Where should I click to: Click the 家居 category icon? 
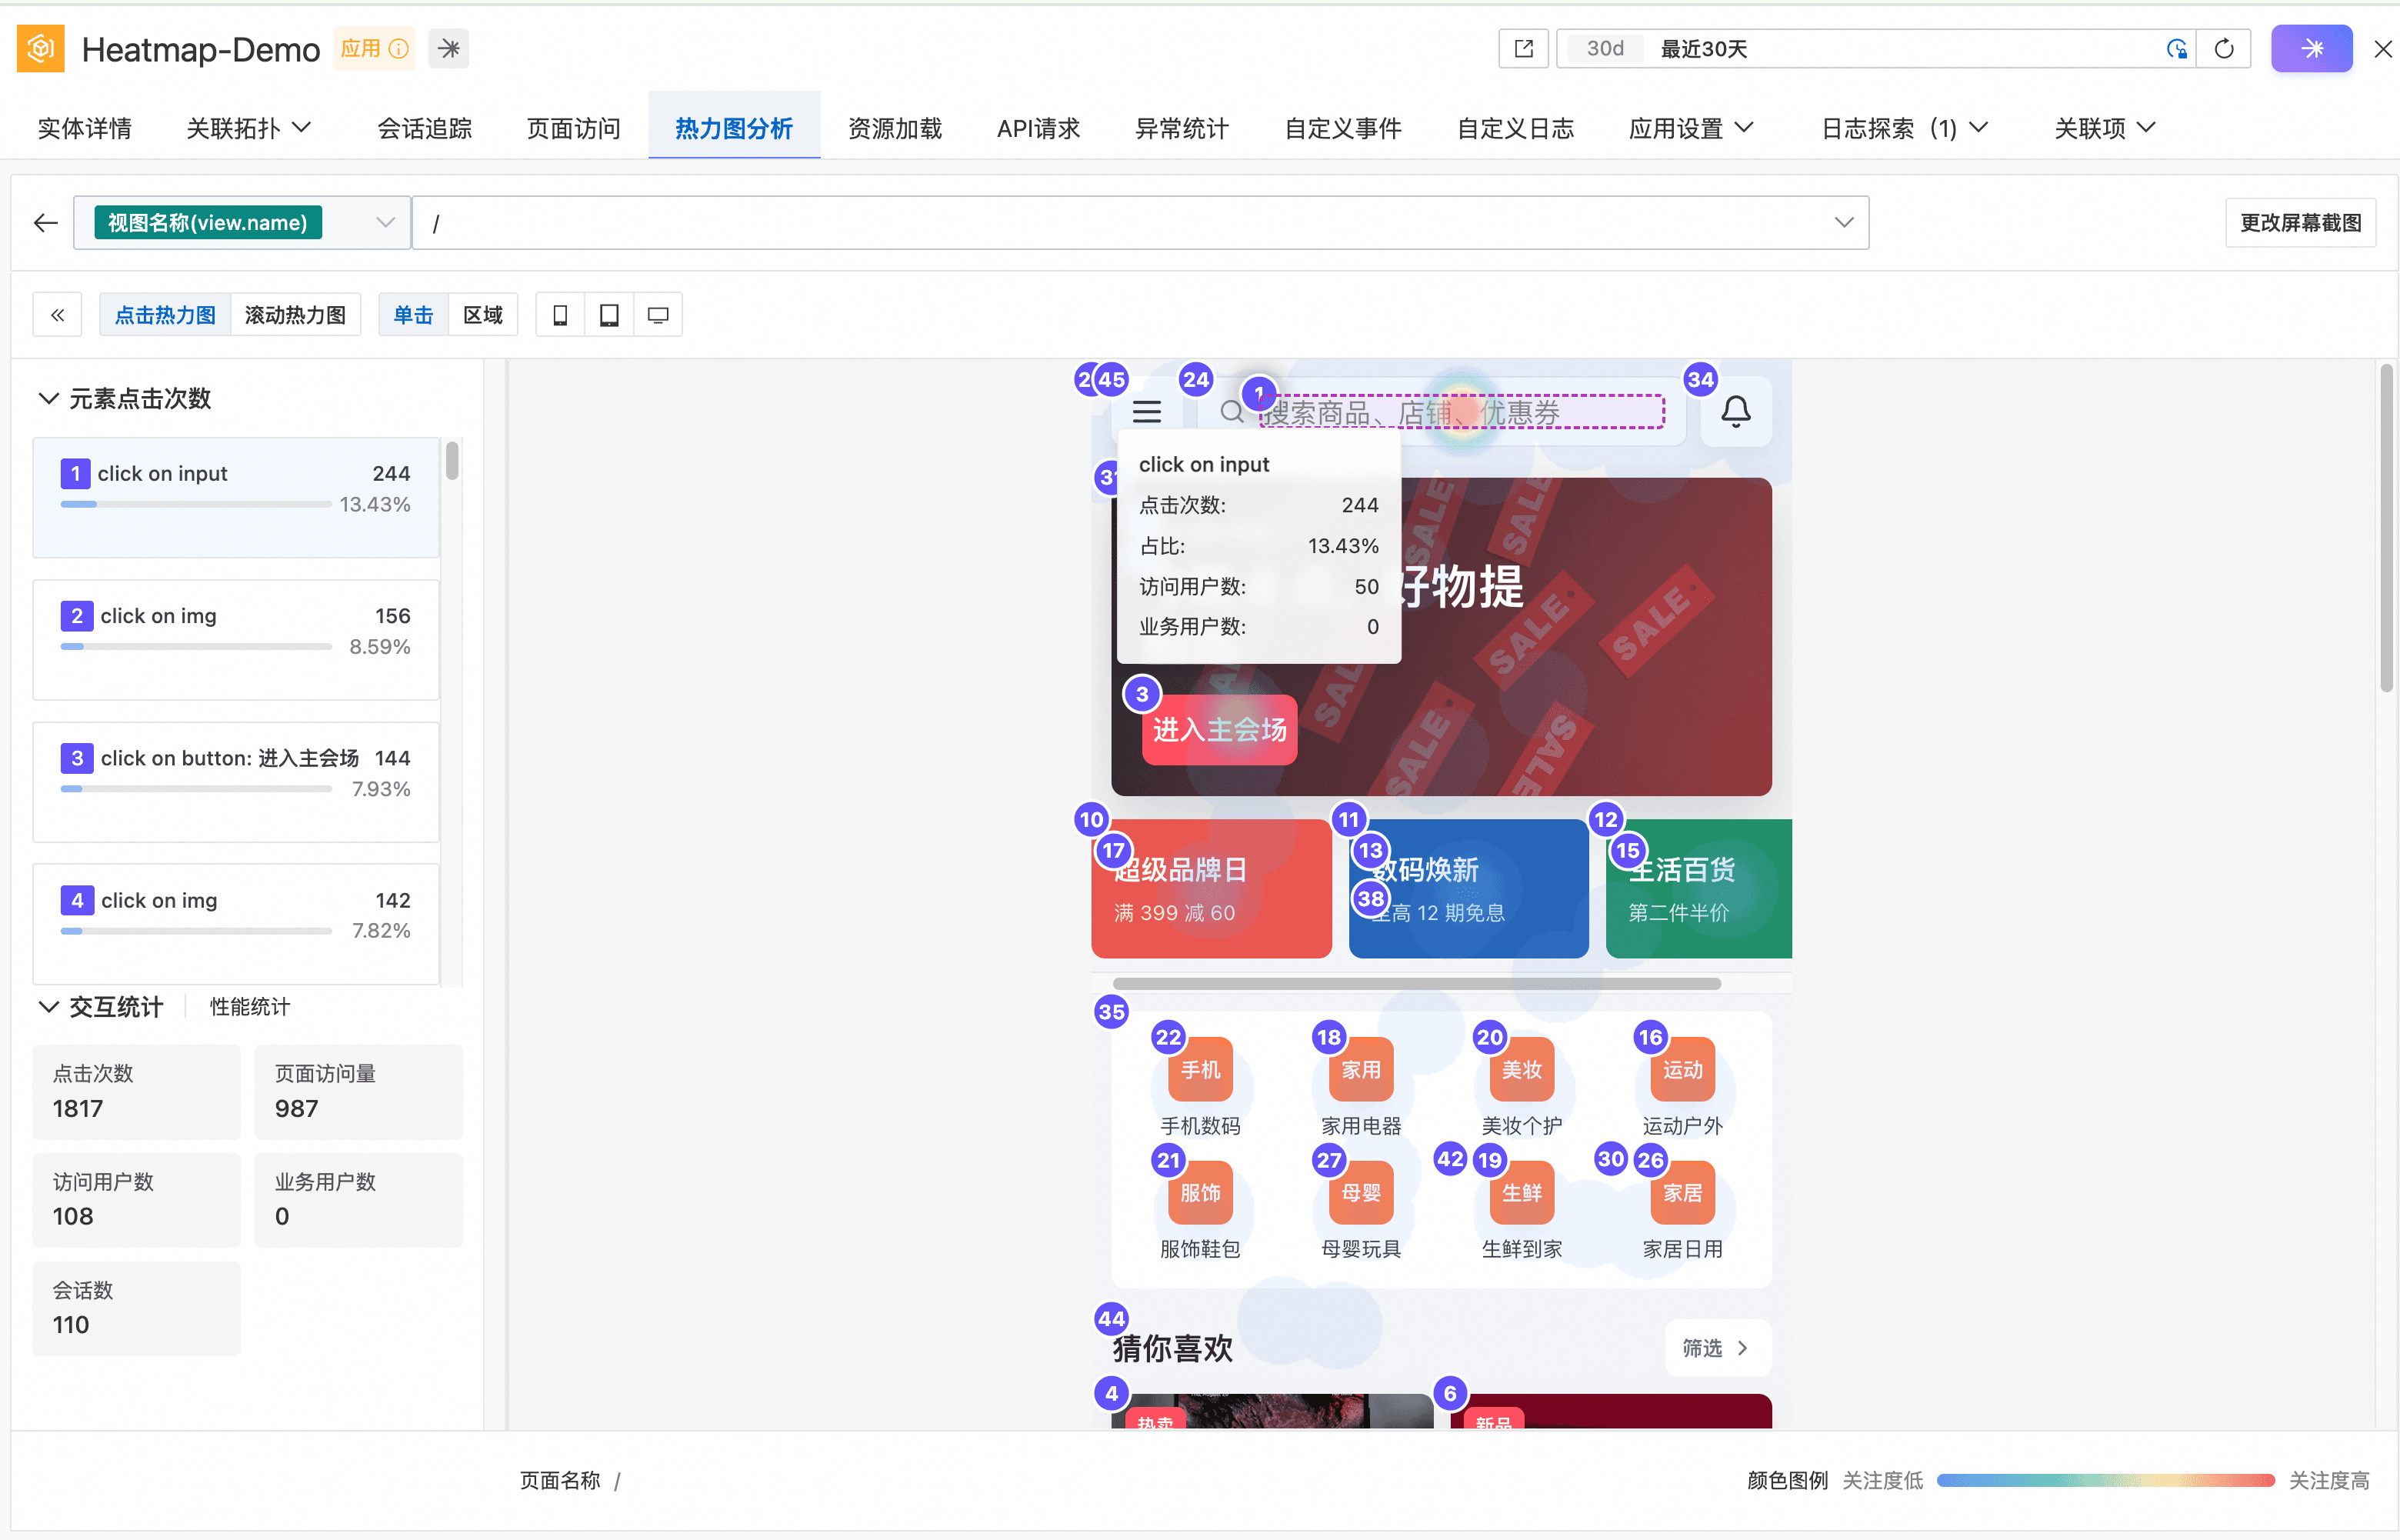coord(1683,1192)
